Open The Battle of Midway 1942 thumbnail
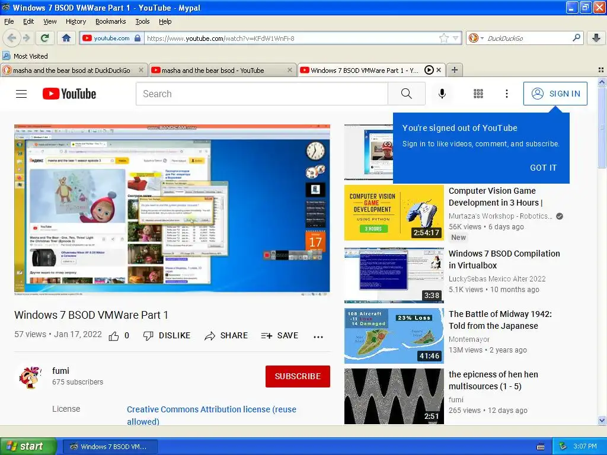Viewport: 607px width, 455px height. (x=394, y=336)
